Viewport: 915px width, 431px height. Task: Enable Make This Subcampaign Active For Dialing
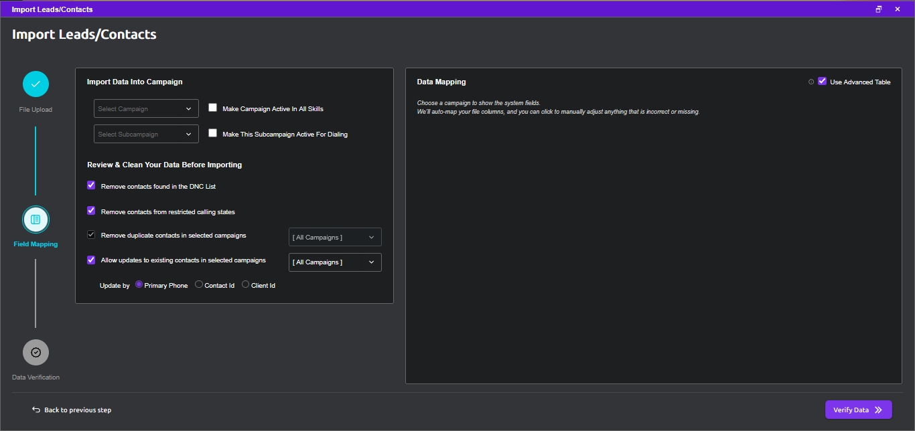(213, 133)
